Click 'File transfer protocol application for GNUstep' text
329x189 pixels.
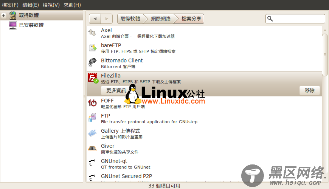[149, 122]
